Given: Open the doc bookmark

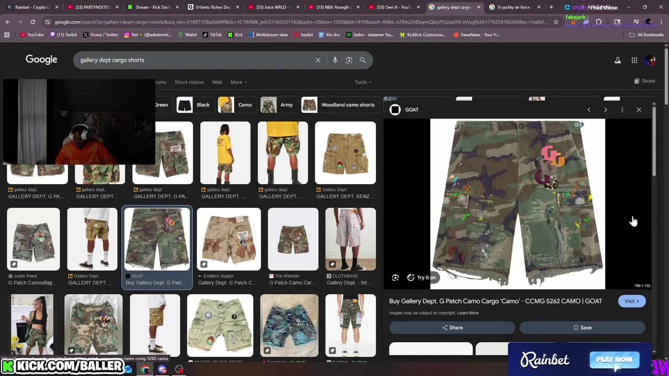Looking at the screenshot, I should 329,34.
